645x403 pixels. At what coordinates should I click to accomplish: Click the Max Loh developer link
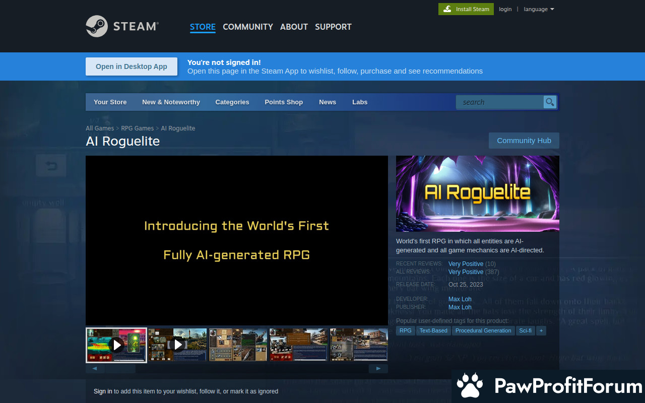460,299
